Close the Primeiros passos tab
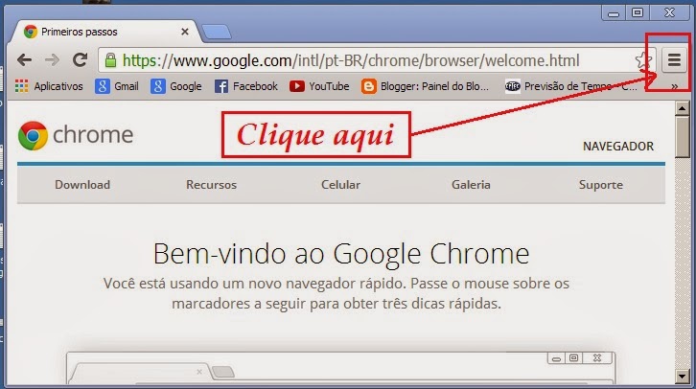 [185, 32]
